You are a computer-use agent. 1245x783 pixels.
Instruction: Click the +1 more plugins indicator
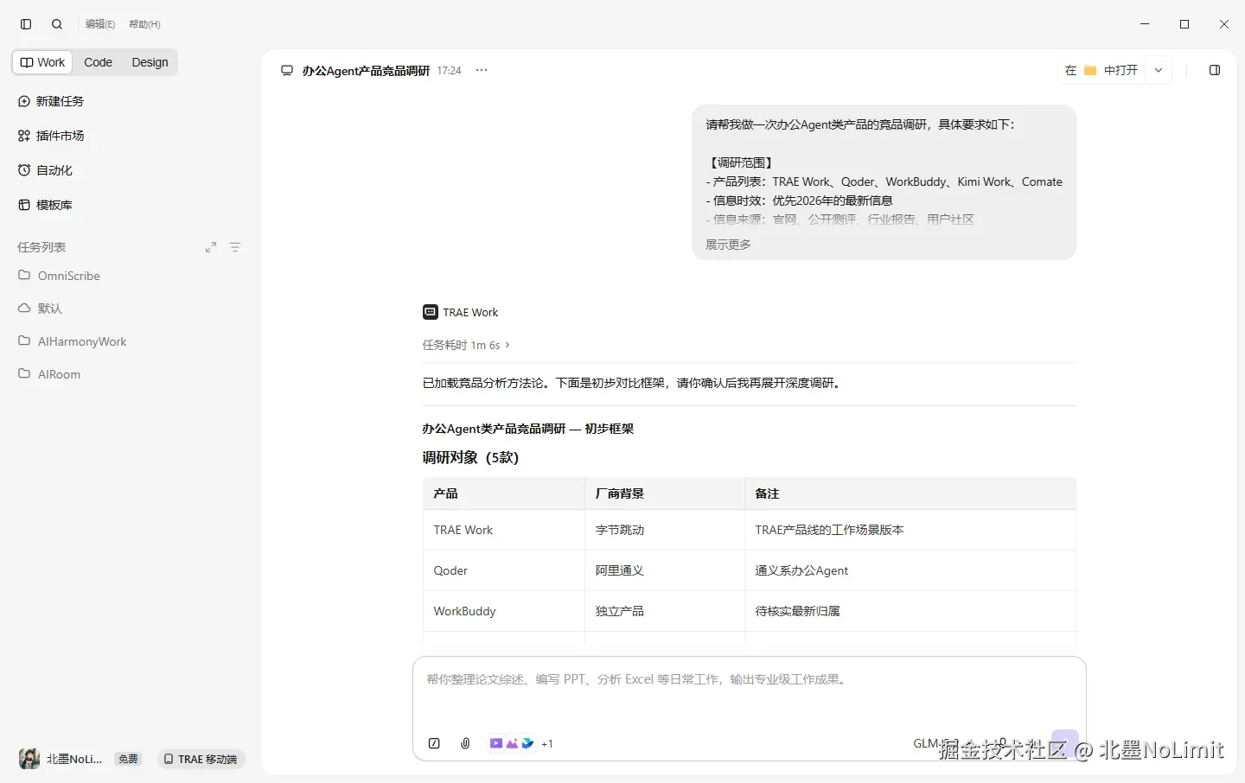[x=547, y=743]
